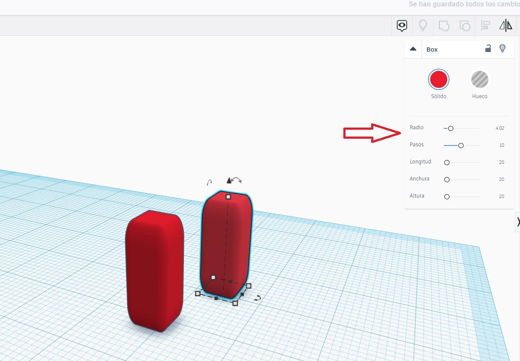Open the Align tool icon

coord(485,26)
